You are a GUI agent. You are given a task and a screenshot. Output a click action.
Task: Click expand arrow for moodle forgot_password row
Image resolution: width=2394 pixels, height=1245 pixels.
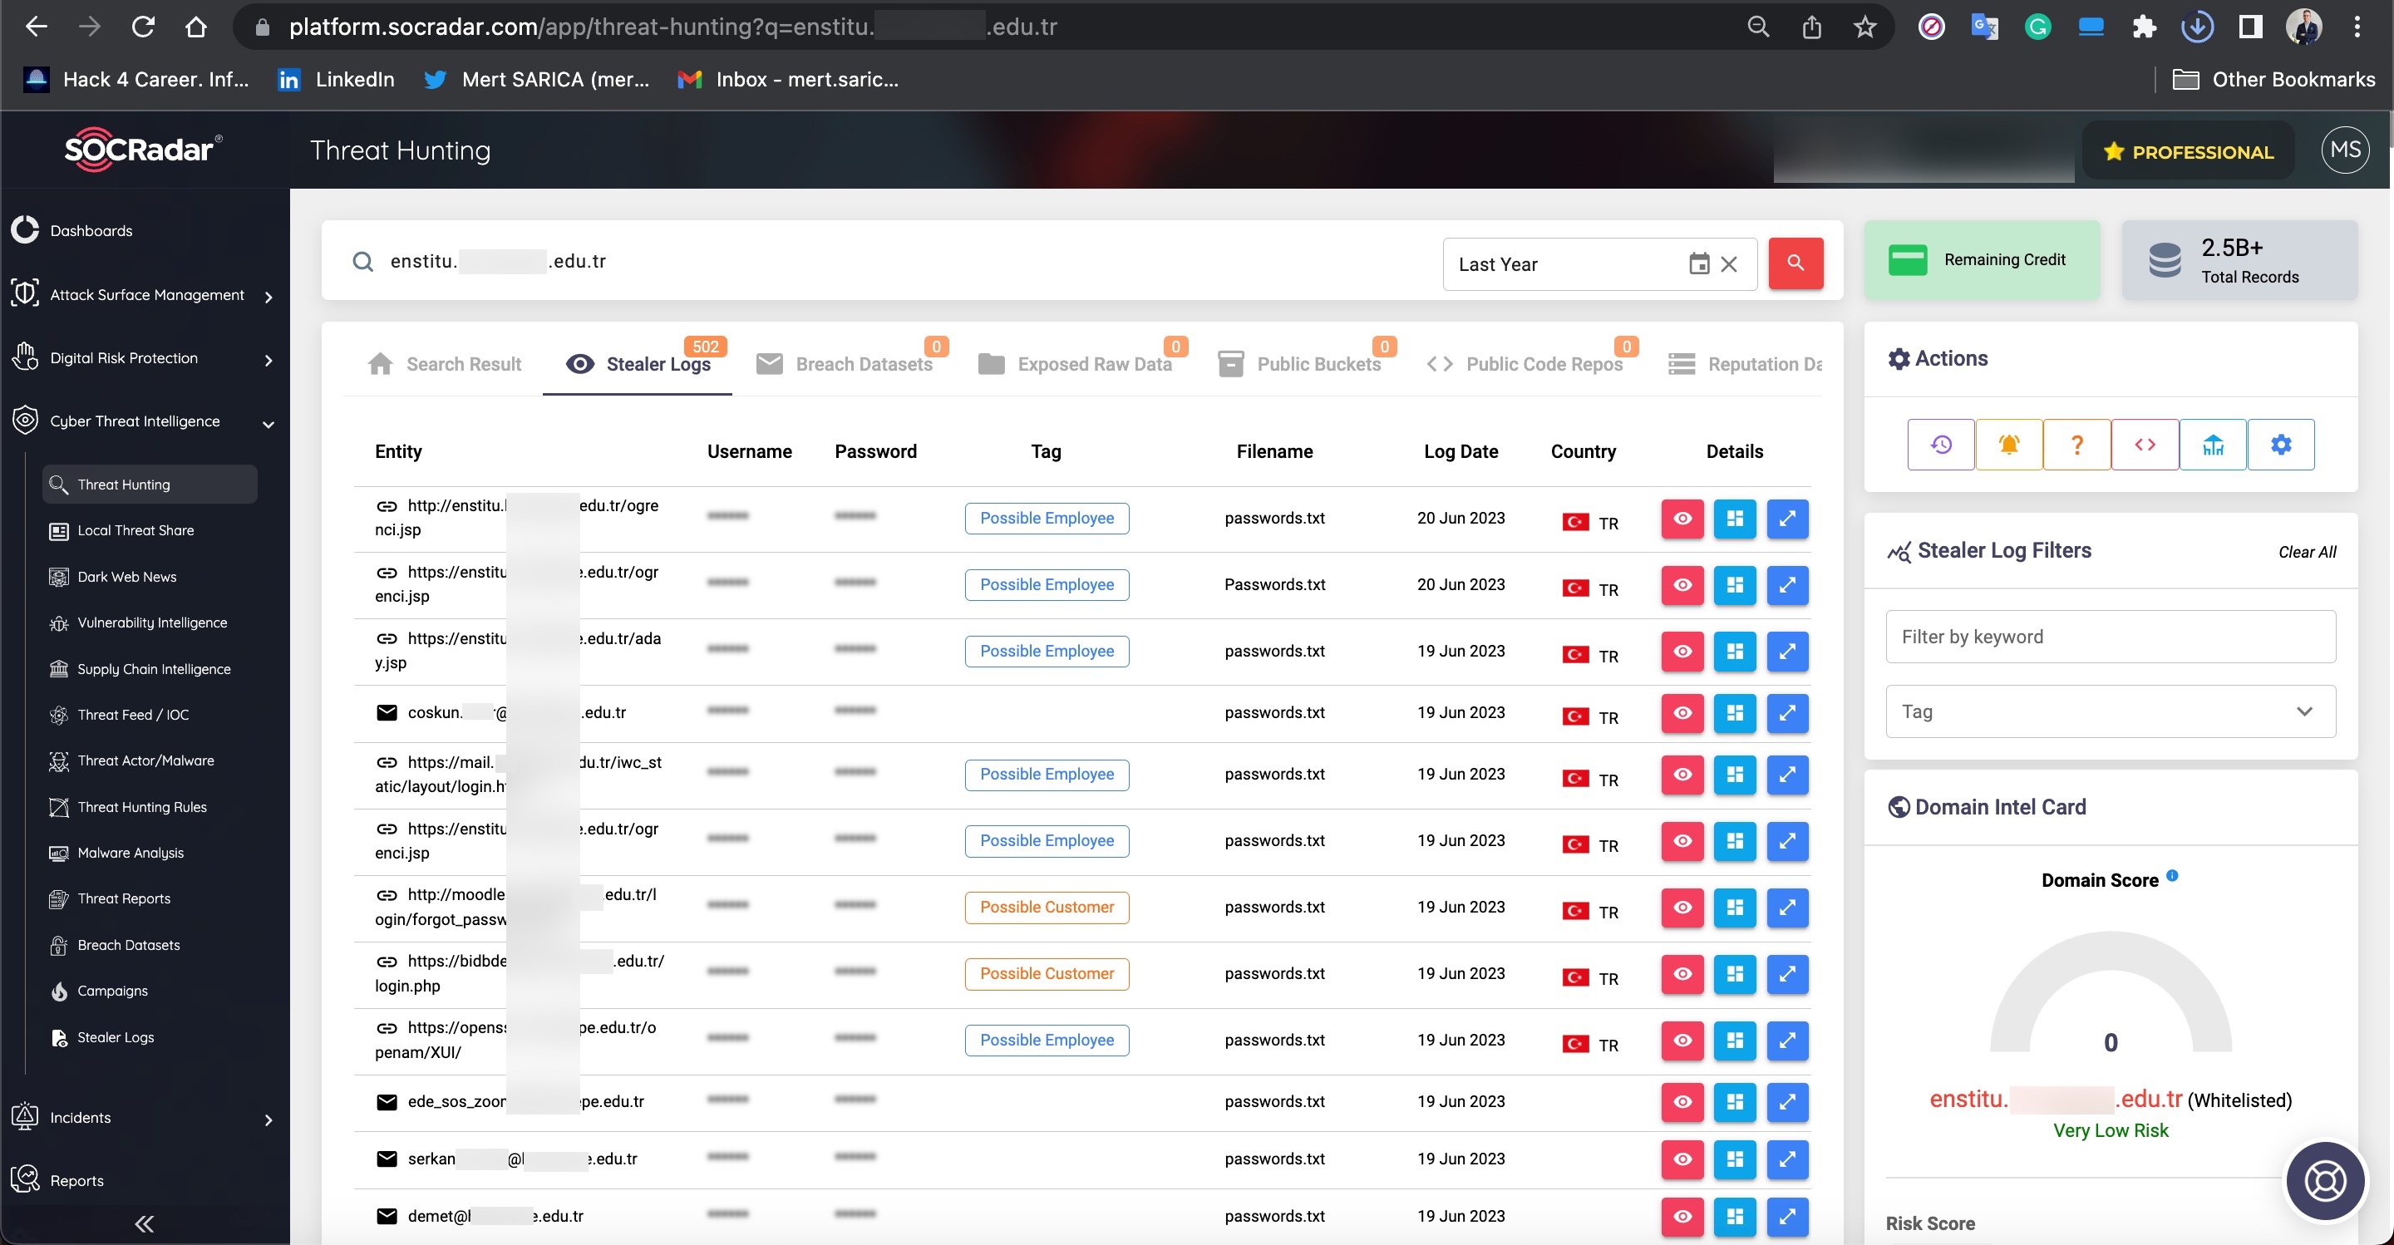1786,907
